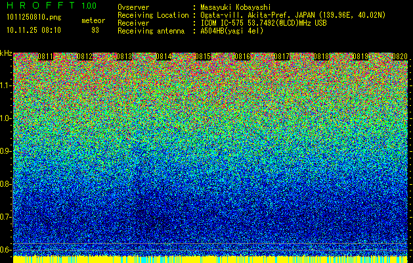Screen dimensions: 413x263
Task: Click the 0.6 frequency axis label
Action: click(x=6, y=250)
